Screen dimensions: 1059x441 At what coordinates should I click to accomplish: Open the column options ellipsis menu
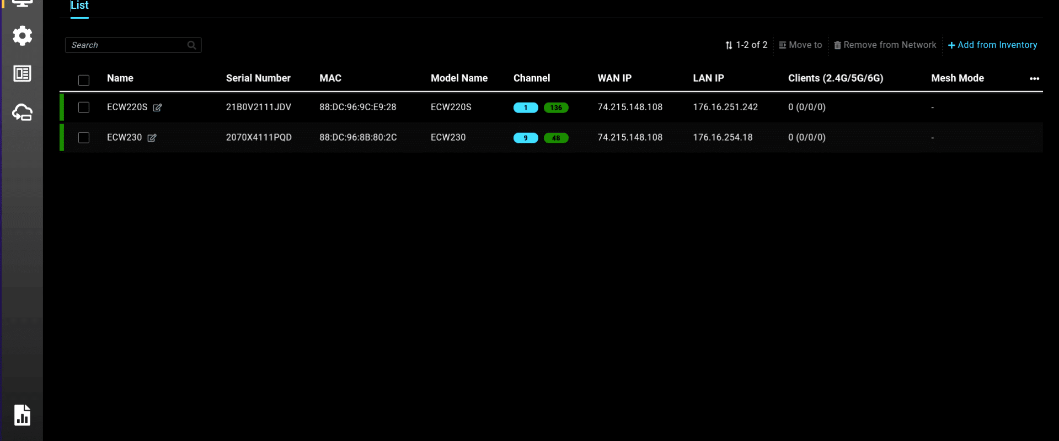tap(1034, 78)
